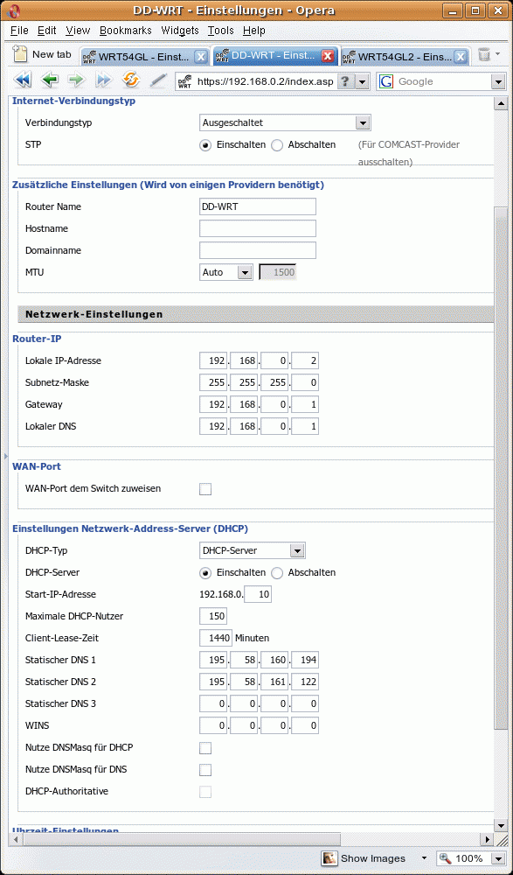The width and height of the screenshot is (513, 875).
Task: Click the Maximale DHCP-Nutzer field
Action: [213, 617]
